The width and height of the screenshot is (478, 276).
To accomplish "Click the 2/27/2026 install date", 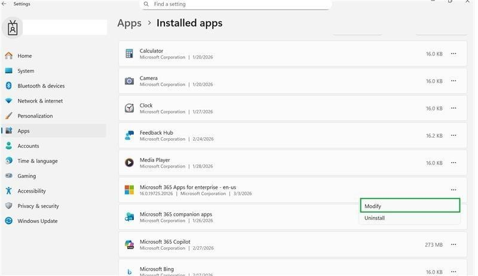I will tap(203, 249).
